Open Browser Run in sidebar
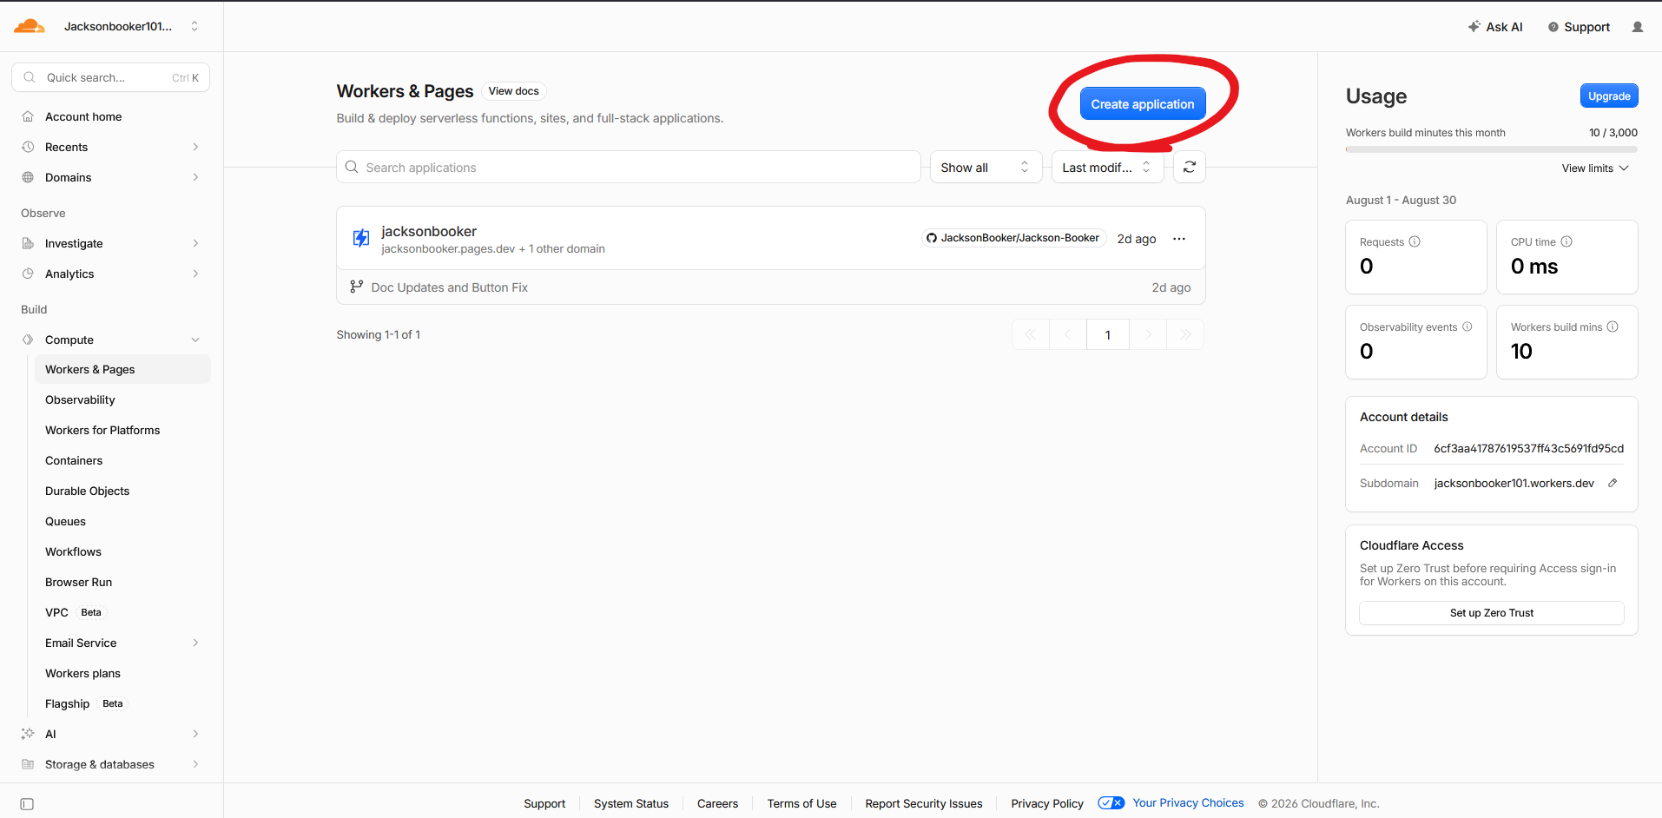Image resolution: width=1662 pixels, height=818 pixels. point(78,582)
